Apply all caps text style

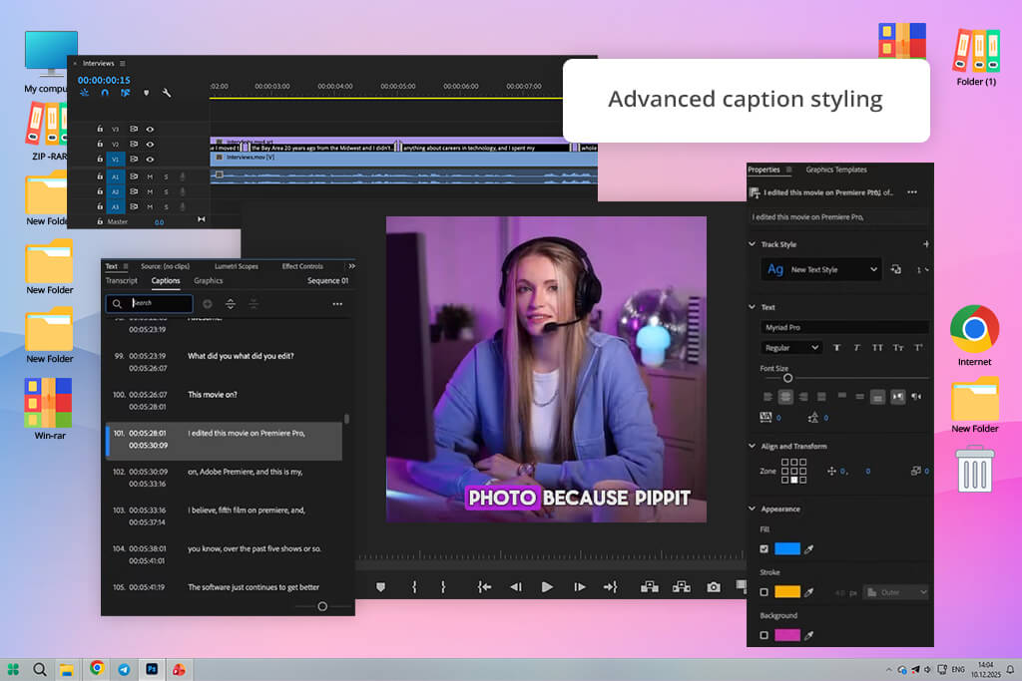(x=877, y=348)
